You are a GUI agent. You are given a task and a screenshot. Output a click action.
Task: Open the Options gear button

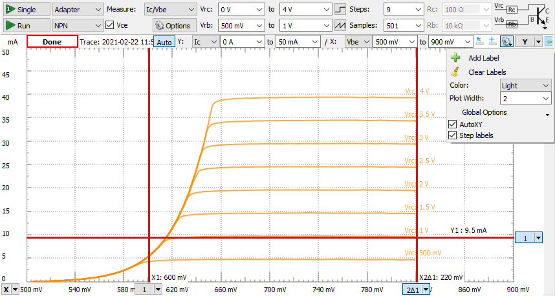[173, 25]
